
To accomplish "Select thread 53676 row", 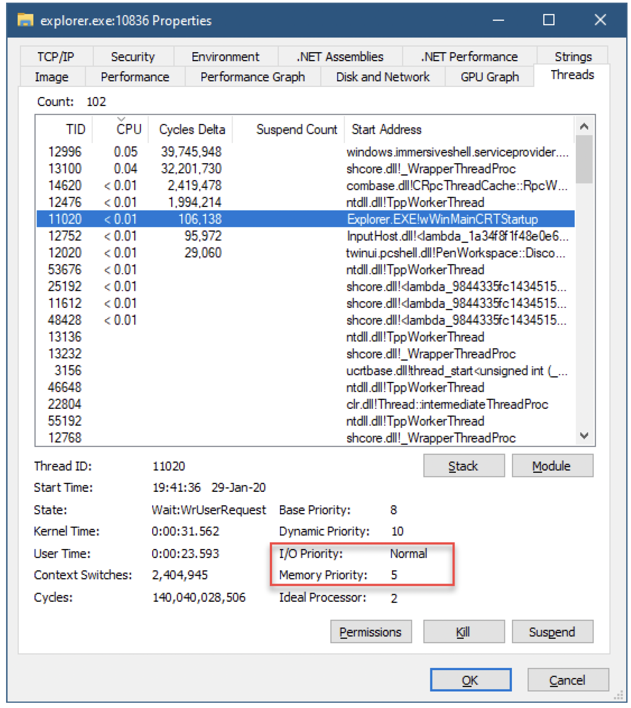I will [x=306, y=270].
